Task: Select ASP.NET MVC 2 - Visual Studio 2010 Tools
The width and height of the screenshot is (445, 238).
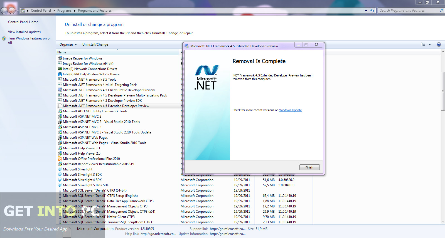Action: tap(101, 122)
